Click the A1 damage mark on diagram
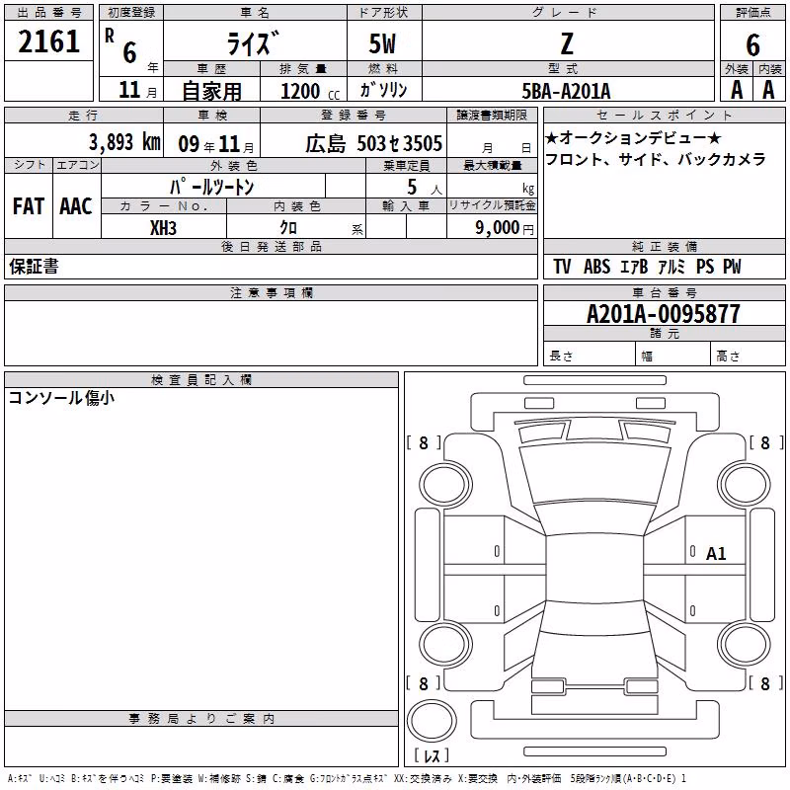This screenshot has width=790, height=790. point(716,554)
